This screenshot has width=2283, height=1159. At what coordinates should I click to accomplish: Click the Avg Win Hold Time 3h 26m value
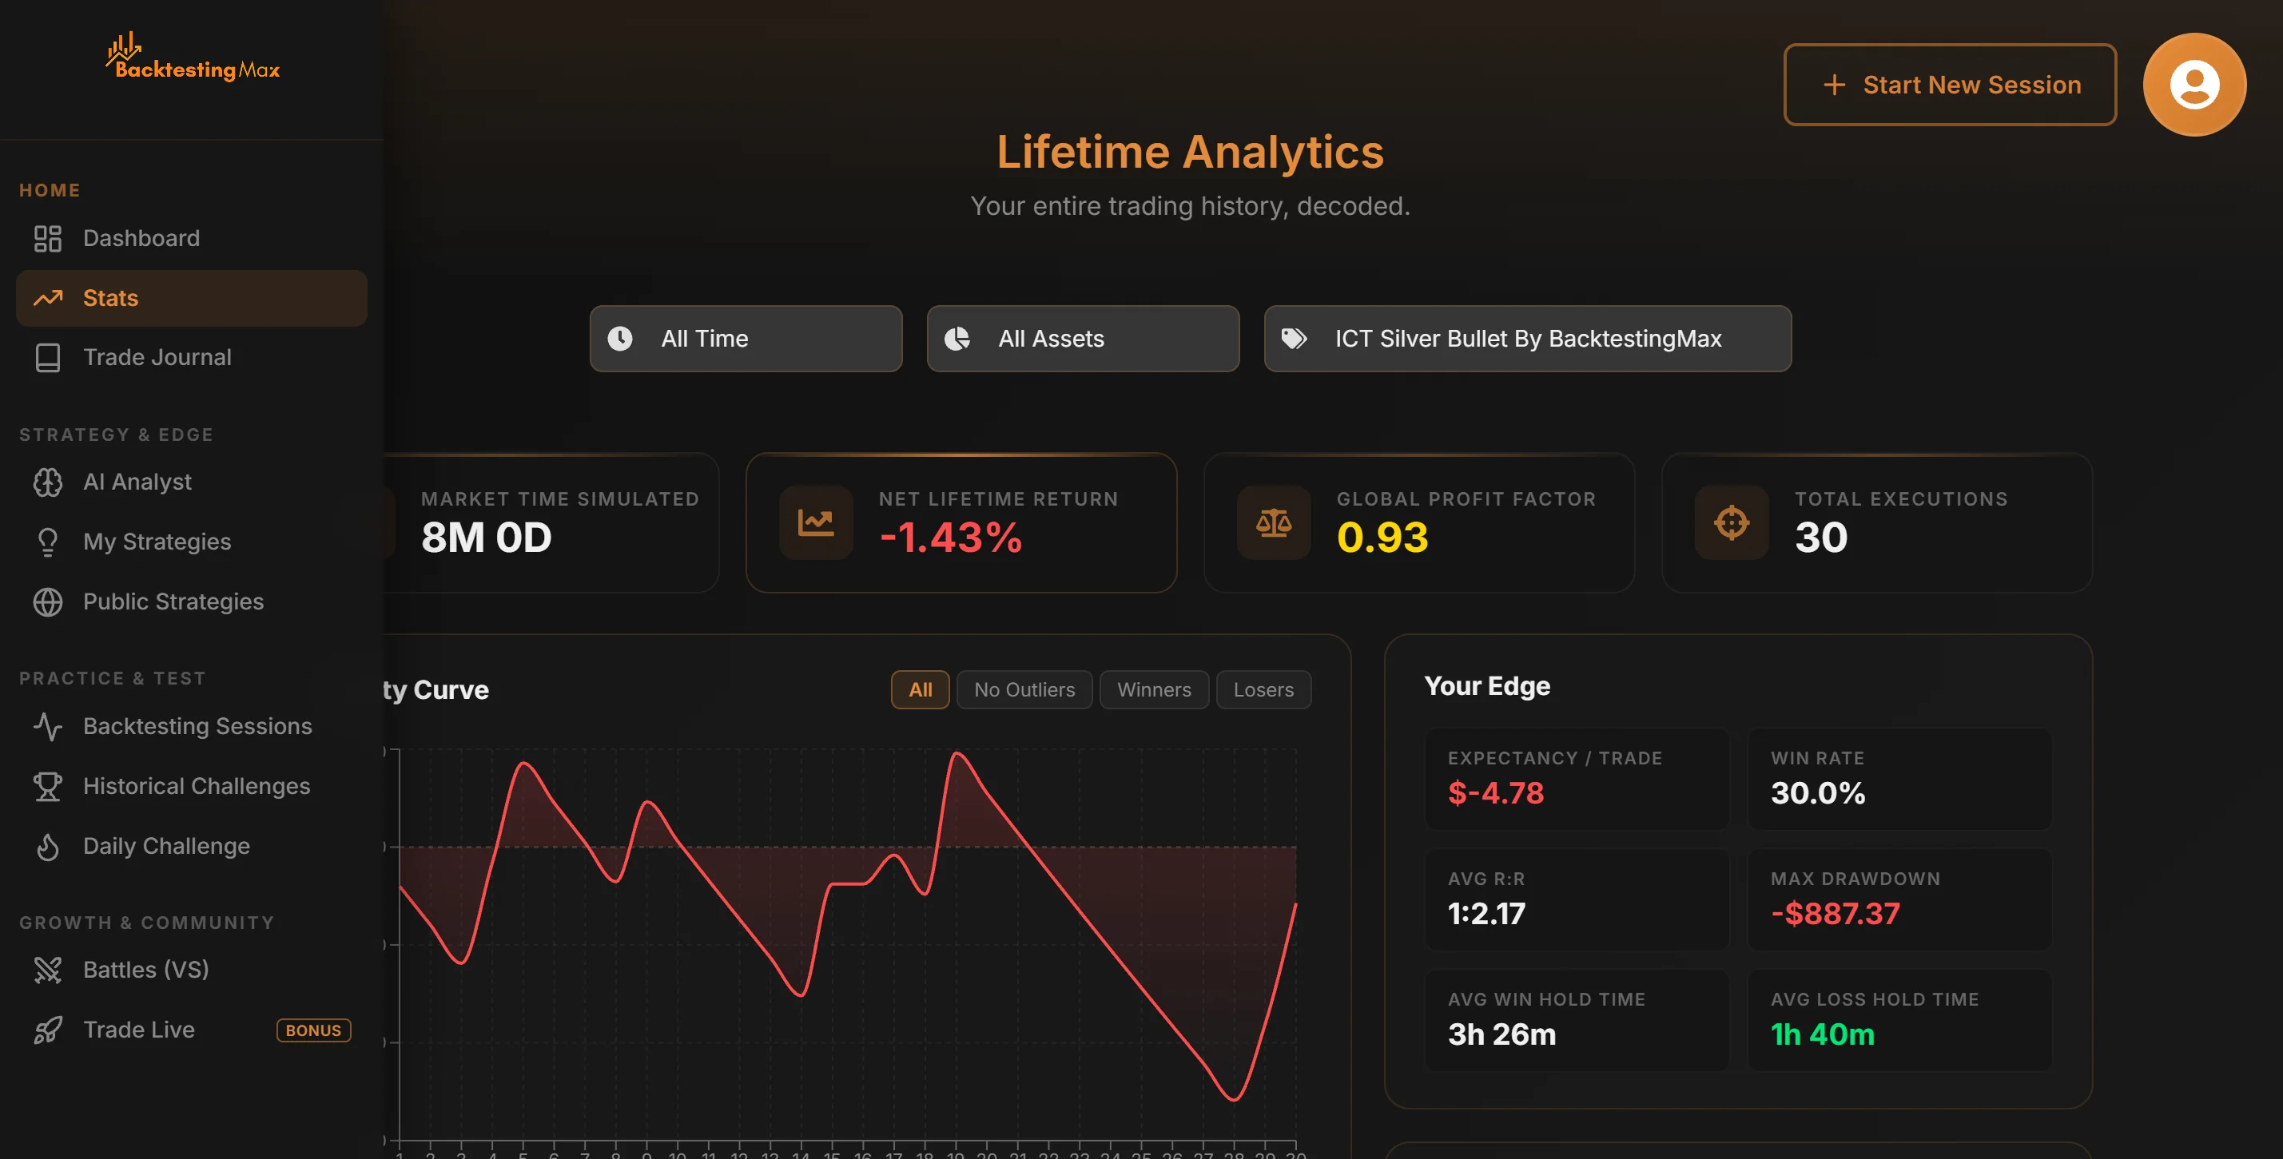tap(1501, 1034)
